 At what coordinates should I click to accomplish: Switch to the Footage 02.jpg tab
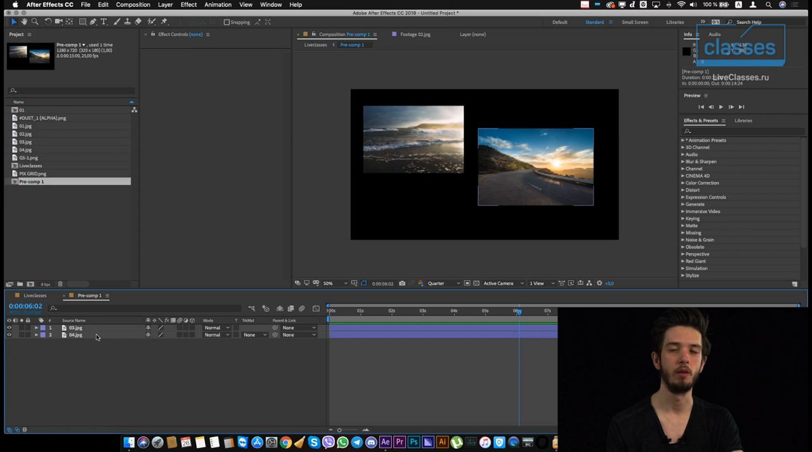point(415,34)
